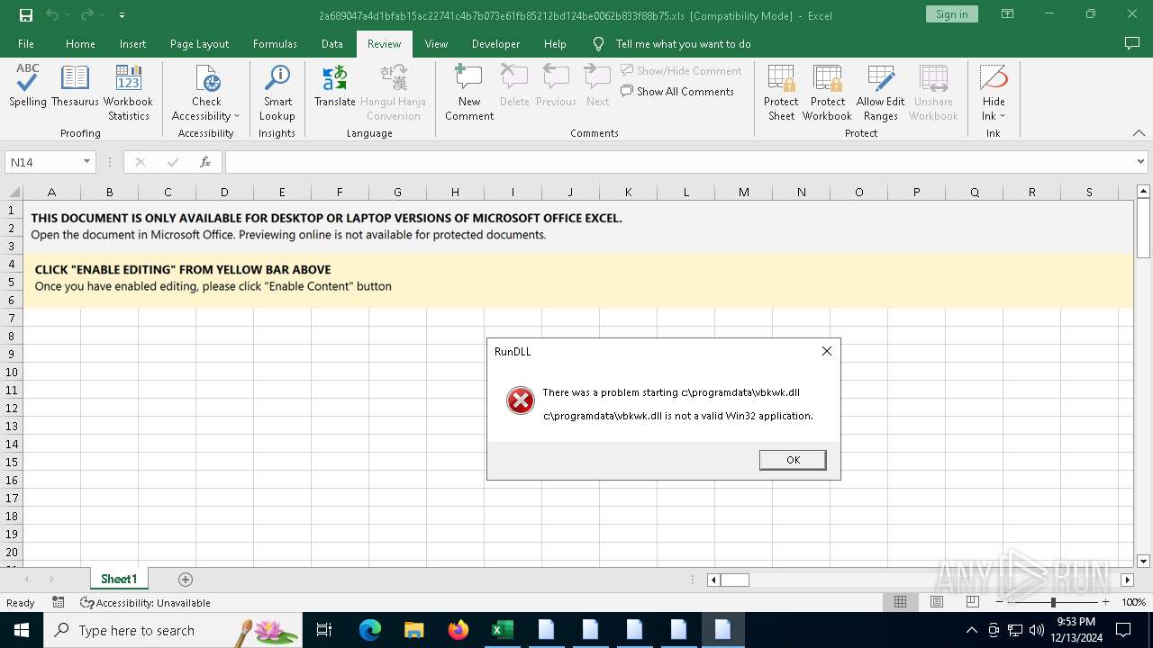Open the Thesaurus tool
Viewport: 1153px width, 648px height.
point(75,86)
